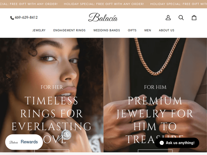Select the For Her rings banner
This screenshot has width=207, height=155.
52,95
